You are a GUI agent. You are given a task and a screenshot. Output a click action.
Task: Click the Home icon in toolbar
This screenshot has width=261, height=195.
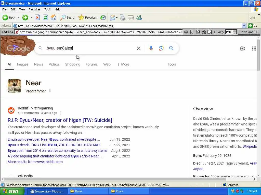click(54, 18)
